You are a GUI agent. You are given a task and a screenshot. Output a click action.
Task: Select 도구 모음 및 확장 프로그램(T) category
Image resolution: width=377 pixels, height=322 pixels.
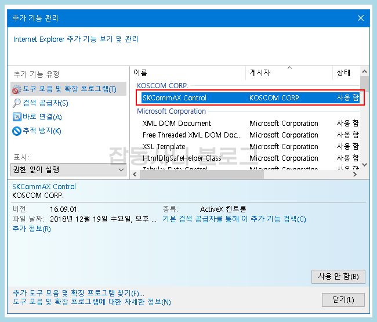click(x=68, y=89)
